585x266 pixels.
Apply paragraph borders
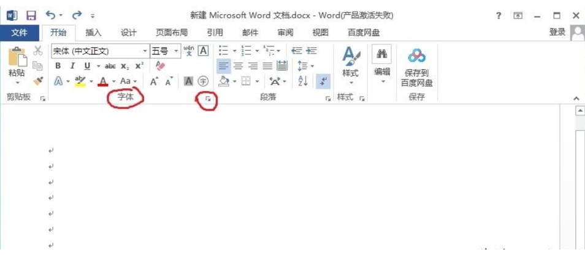click(246, 81)
